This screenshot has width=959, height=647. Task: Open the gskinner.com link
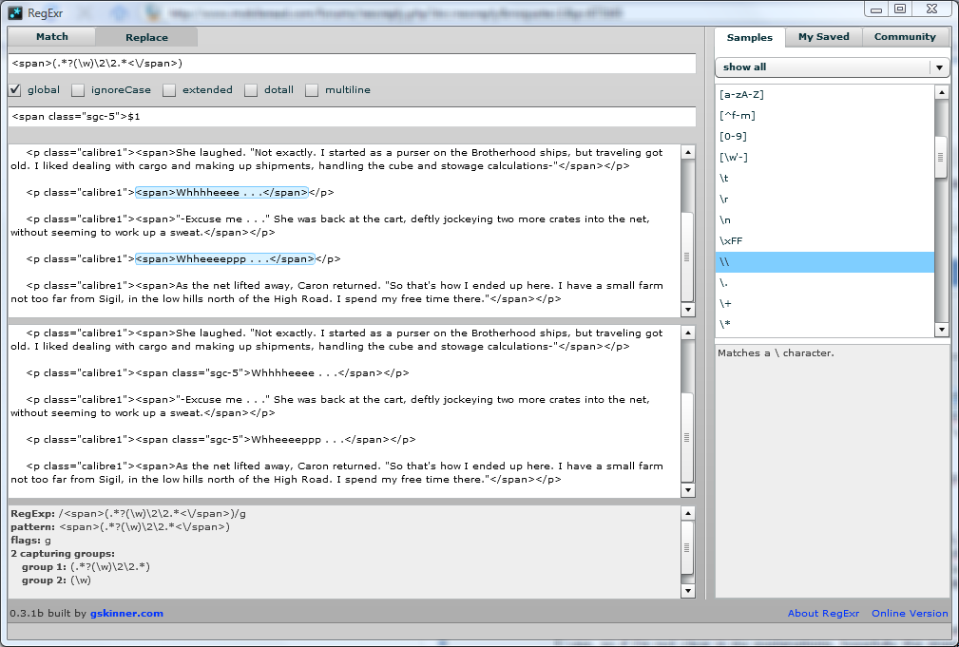pyautogui.click(x=126, y=614)
